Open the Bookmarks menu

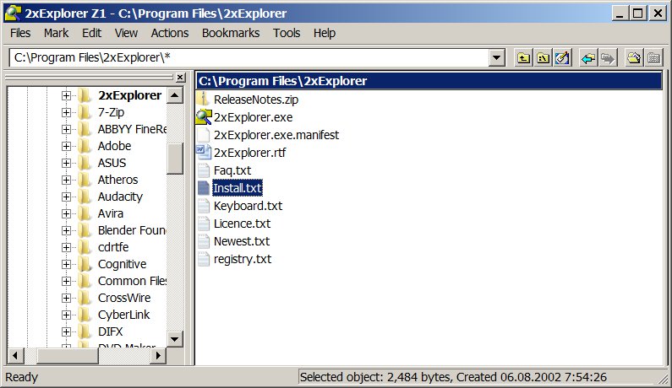click(x=231, y=33)
